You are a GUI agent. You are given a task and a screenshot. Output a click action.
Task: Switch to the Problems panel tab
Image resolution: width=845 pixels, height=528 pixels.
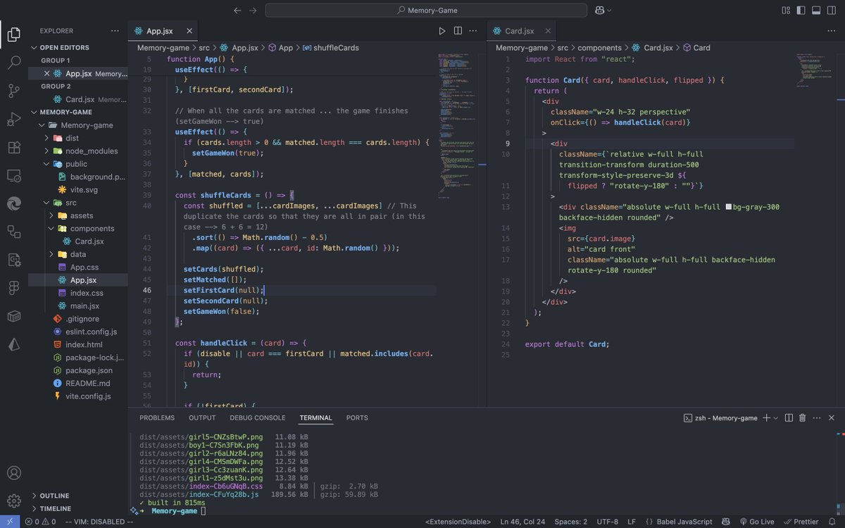(157, 417)
